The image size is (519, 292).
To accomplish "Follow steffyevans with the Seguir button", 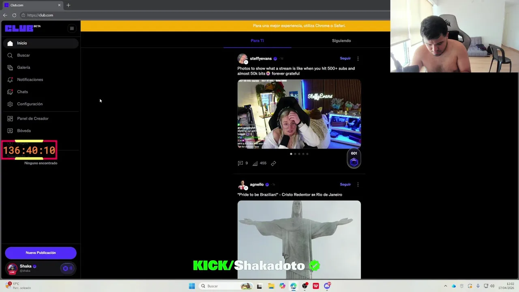I will click(345, 58).
